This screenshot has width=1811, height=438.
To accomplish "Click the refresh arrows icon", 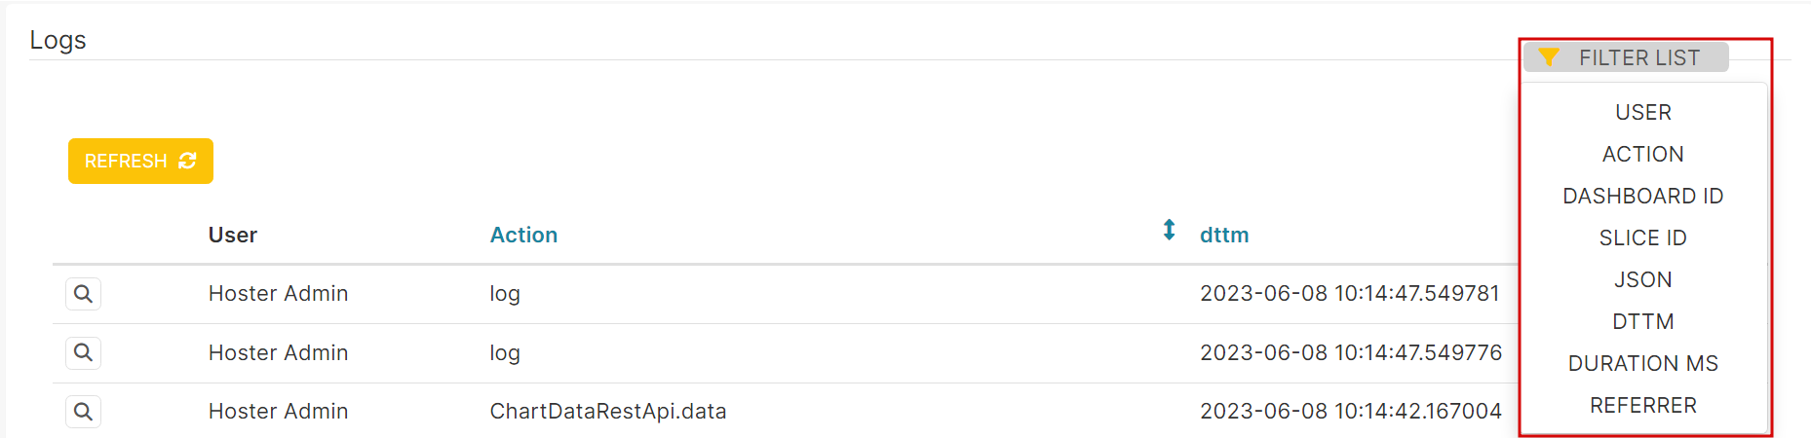I will [x=188, y=161].
